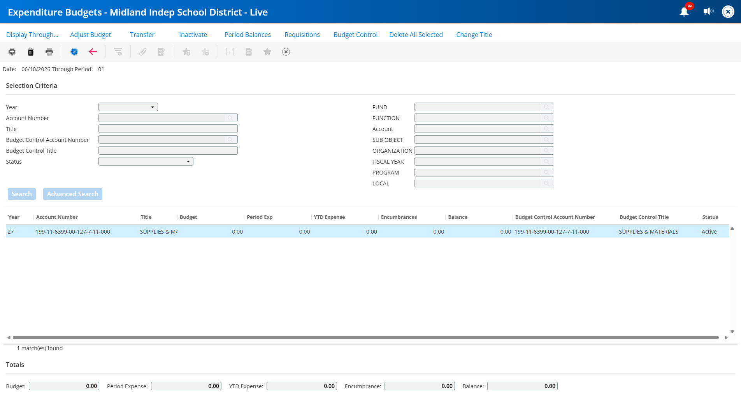Click the horizontal scrollbar under results grid
This screenshot has width=741, height=419.
pos(366,337)
